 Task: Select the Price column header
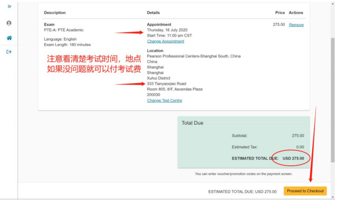tap(280, 13)
